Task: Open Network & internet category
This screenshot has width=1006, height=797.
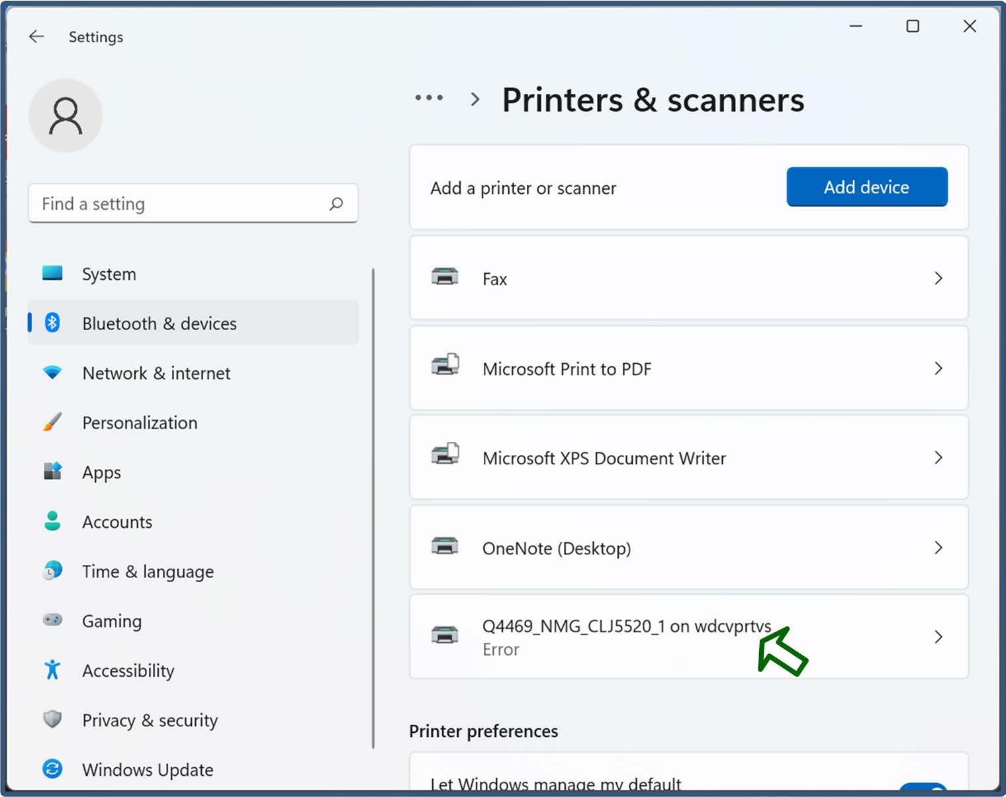Action: point(193,372)
